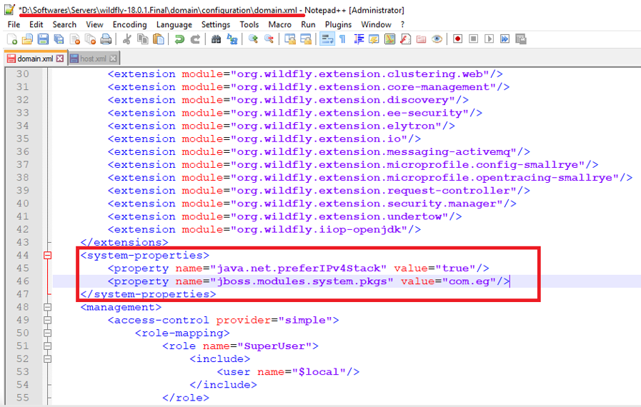Click the "SuperUser" value on line 51
Viewport: 641px width, 407px height.
tap(274, 346)
